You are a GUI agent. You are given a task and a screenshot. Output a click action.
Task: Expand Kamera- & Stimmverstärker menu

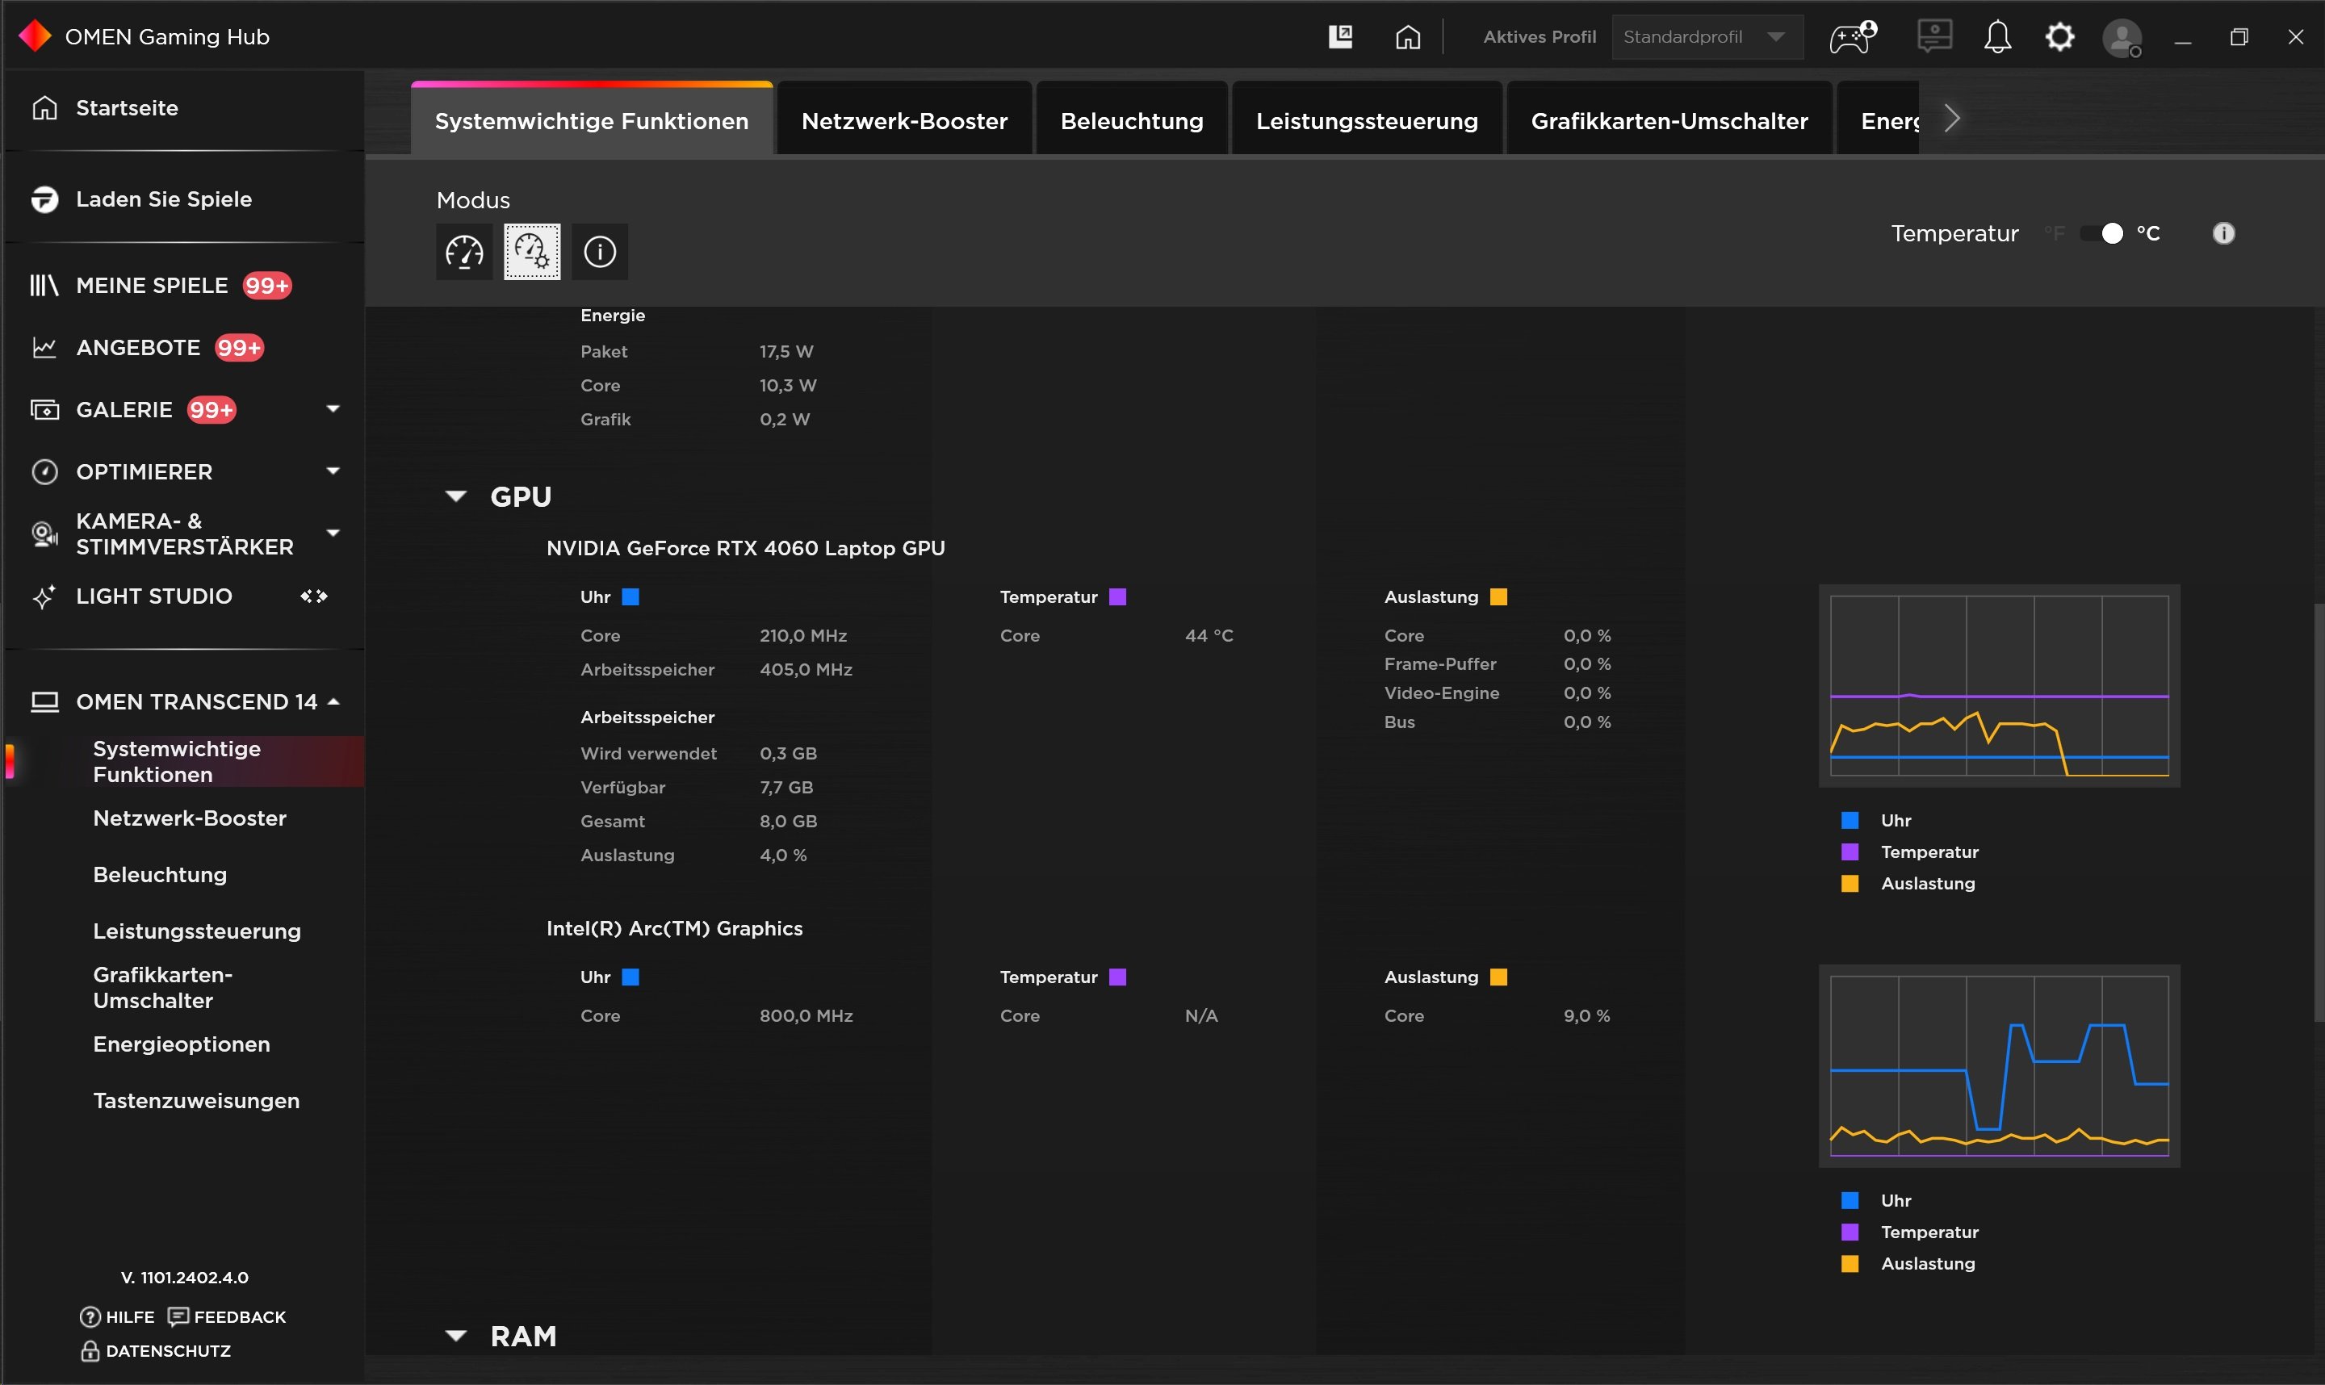333,533
